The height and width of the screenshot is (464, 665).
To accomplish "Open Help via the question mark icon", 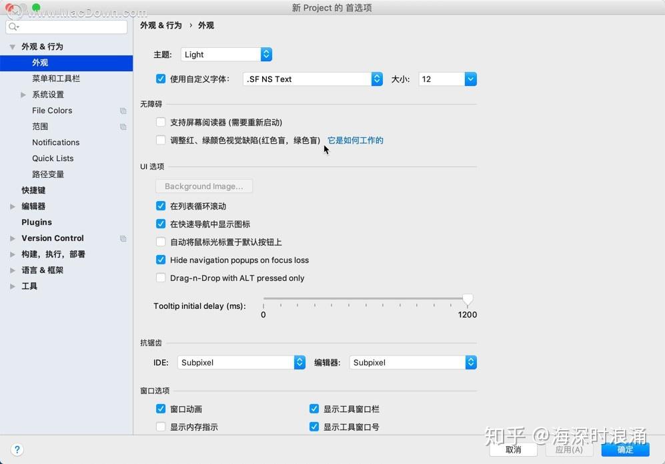I will point(17,449).
